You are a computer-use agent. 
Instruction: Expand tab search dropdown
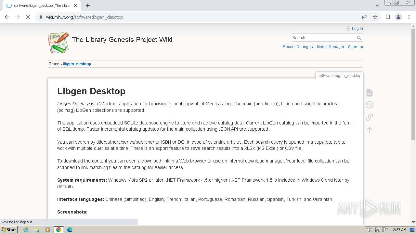coord(377,6)
